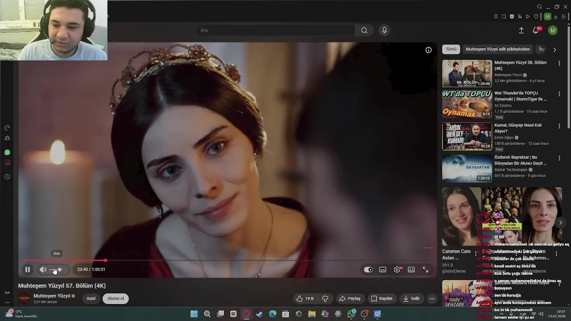The height and width of the screenshot is (321, 571).
Task: Select 'Muhteşem Yüzyıl adlı yükleyiciden' chip
Action: tap(497, 49)
